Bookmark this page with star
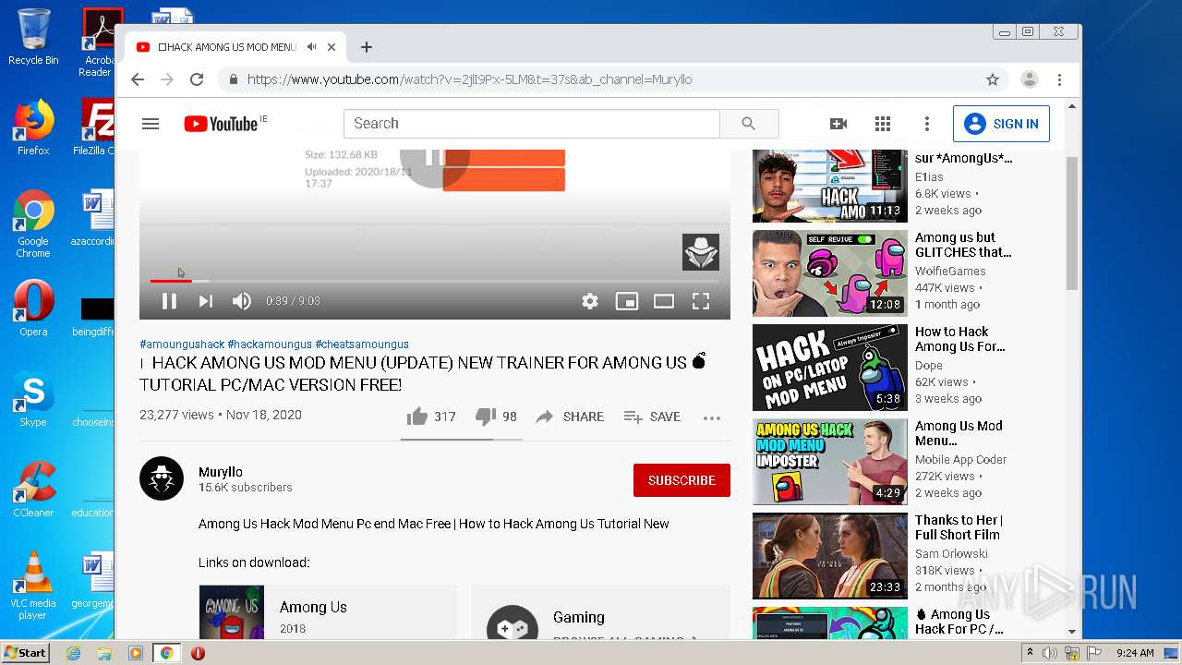 (x=993, y=79)
